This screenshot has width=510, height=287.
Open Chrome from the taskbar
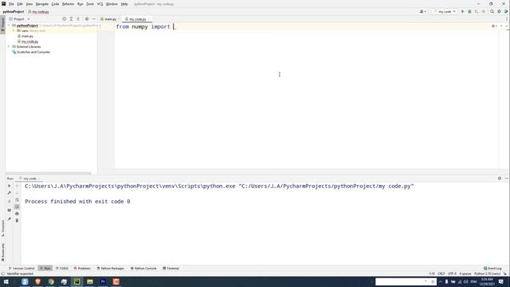tap(51, 281)
